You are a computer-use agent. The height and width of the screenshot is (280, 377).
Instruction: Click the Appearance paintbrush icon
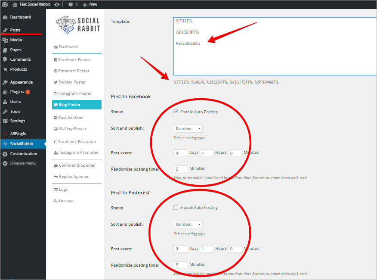click(5, 82)
